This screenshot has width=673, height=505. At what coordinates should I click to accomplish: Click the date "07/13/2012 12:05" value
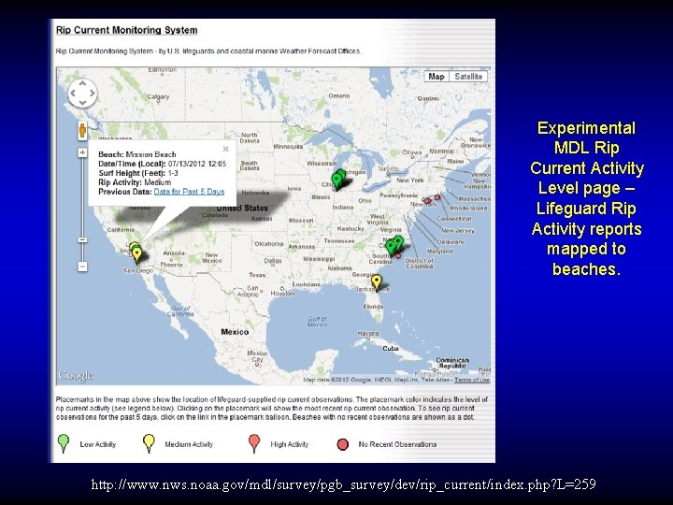tap(197, 164)
